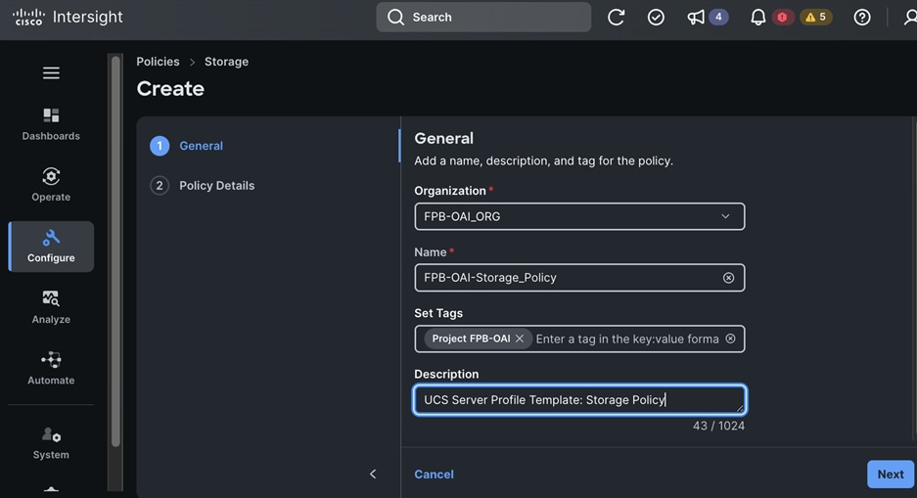Image resolution: width=917 pixels, height=498 pixels.
Task: Click the step 2 number circle
Action: click(x=160, y=186)
